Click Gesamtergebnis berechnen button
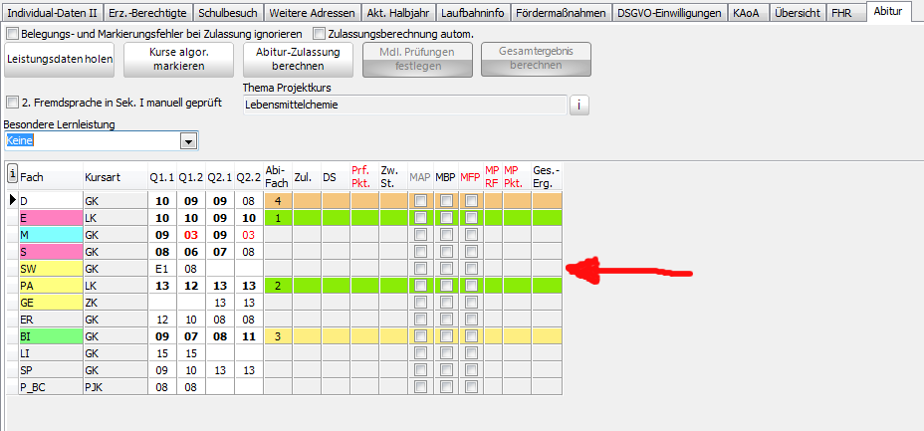This screenshot has height=431, width=924. click(537, 60)
